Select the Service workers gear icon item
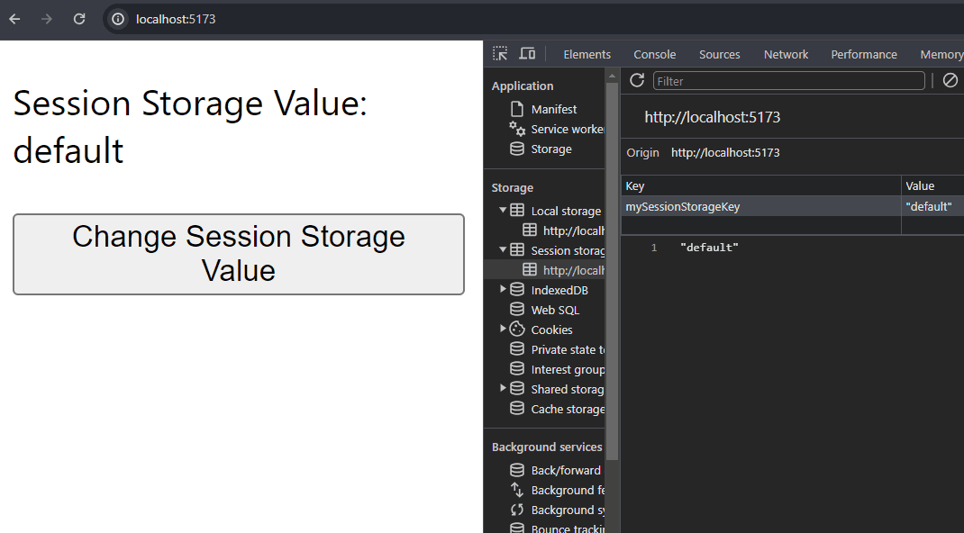 coord(517,129)
